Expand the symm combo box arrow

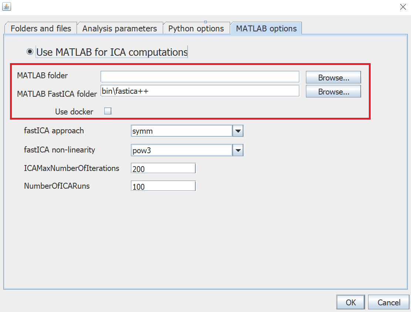238,131
